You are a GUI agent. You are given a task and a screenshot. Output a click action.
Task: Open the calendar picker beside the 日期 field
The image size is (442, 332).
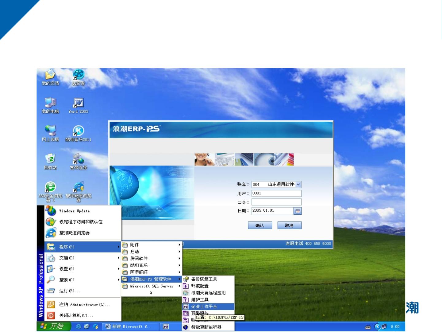pyautogui.click(x=298, y=211)
